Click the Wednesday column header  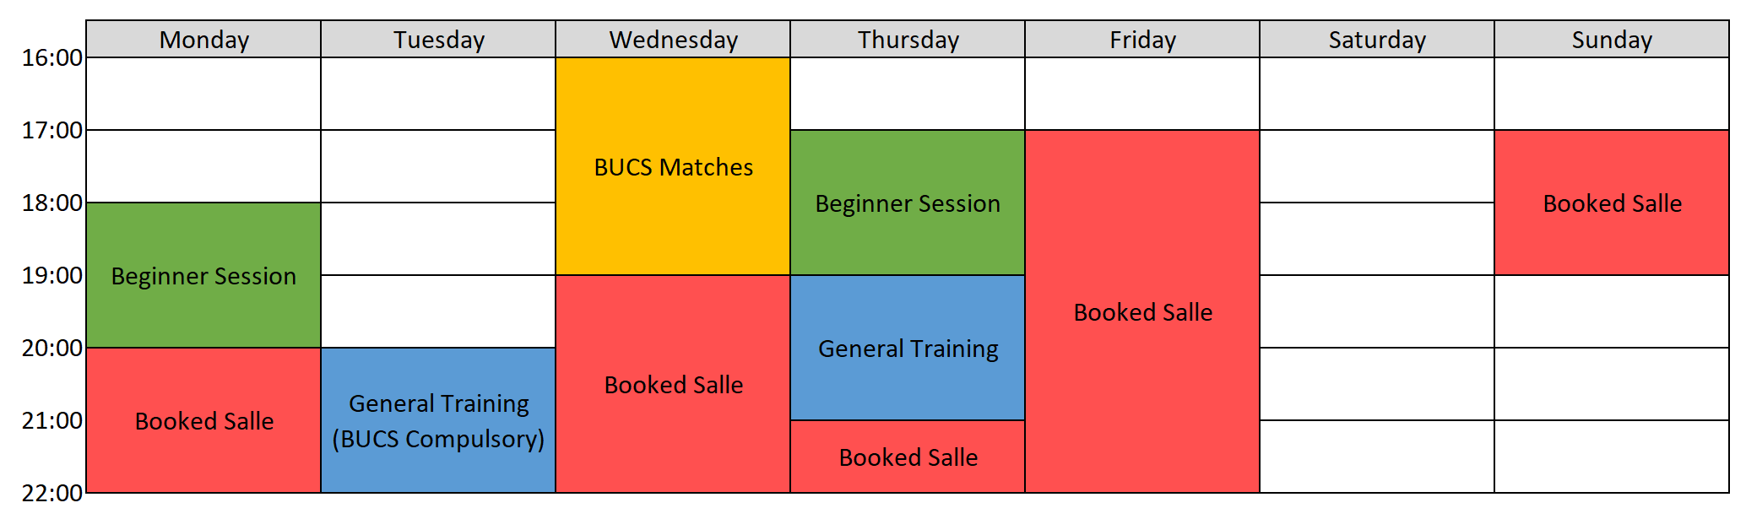673,40
